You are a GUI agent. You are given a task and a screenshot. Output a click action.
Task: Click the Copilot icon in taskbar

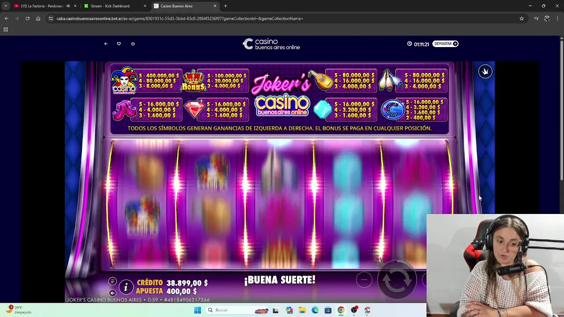289,310
